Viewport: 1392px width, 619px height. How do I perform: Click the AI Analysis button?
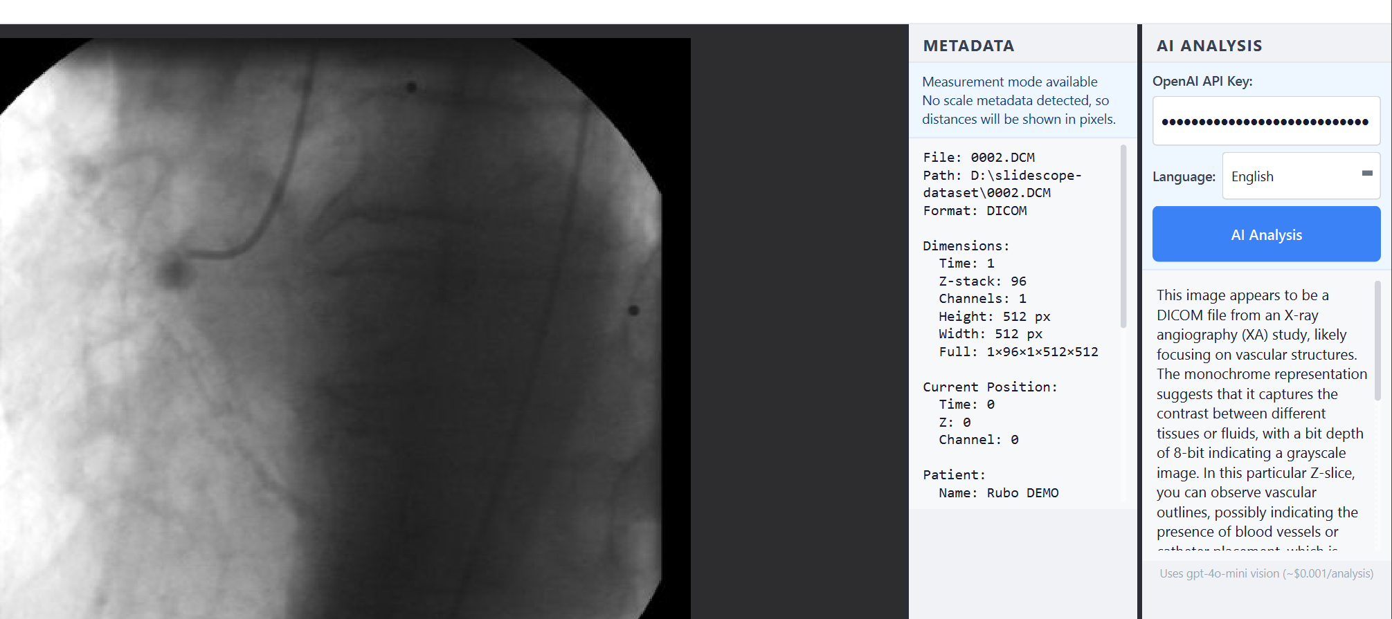[x=1266, y=234]
